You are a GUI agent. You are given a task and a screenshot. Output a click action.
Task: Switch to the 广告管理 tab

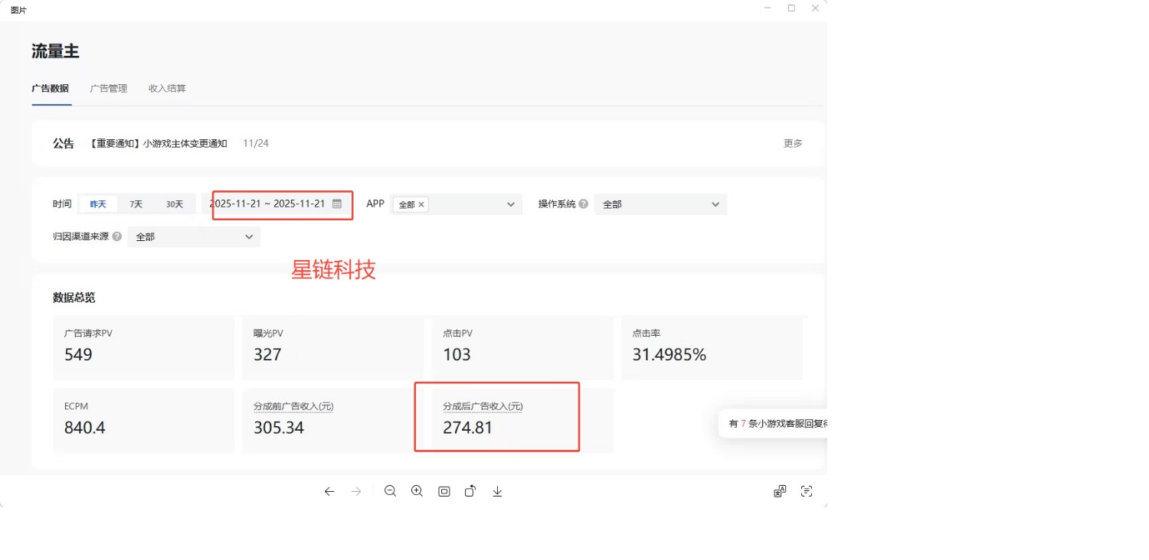[108, 88]
